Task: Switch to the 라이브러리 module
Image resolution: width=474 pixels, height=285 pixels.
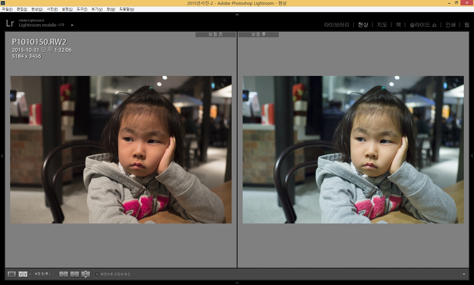Action: pos(336,25)
